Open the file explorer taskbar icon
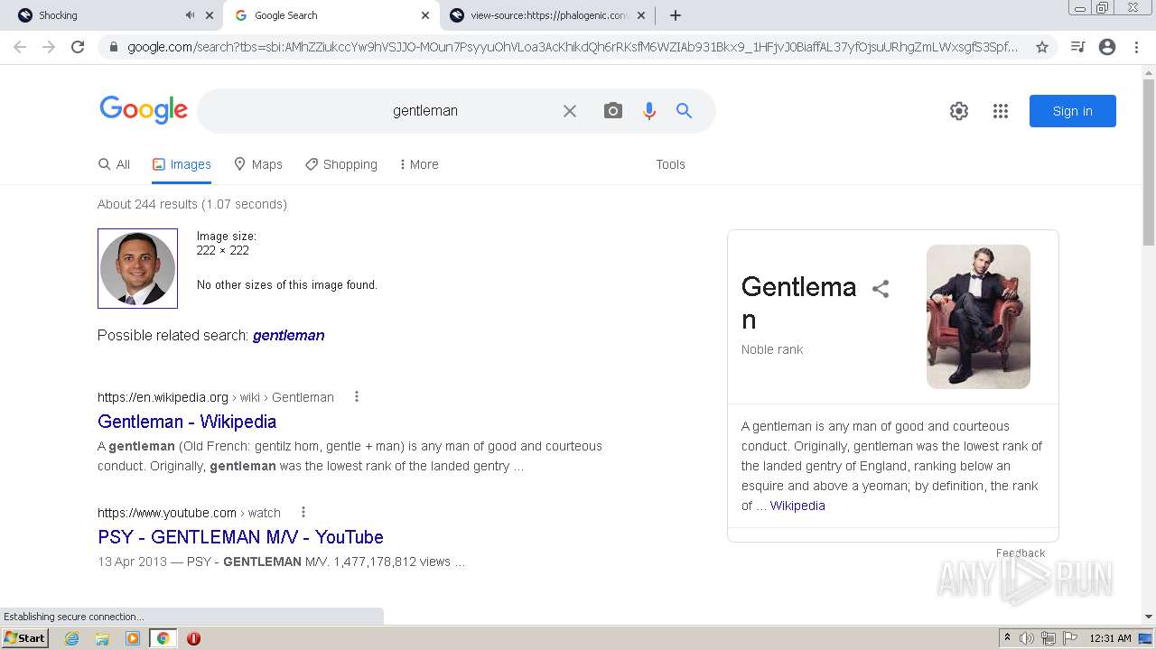This screenshot has height=650, width=1156. coord(102,638)
